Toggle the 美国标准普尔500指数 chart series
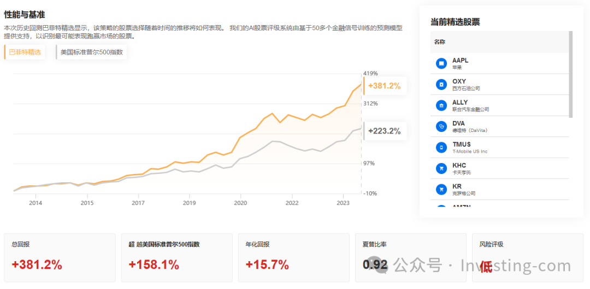 coord(91,52)
